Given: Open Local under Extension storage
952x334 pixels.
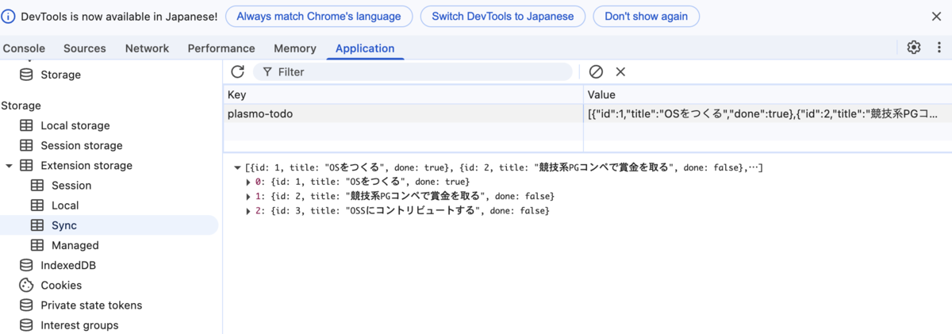Looking at the screenshot, I should tap(65, 205).
